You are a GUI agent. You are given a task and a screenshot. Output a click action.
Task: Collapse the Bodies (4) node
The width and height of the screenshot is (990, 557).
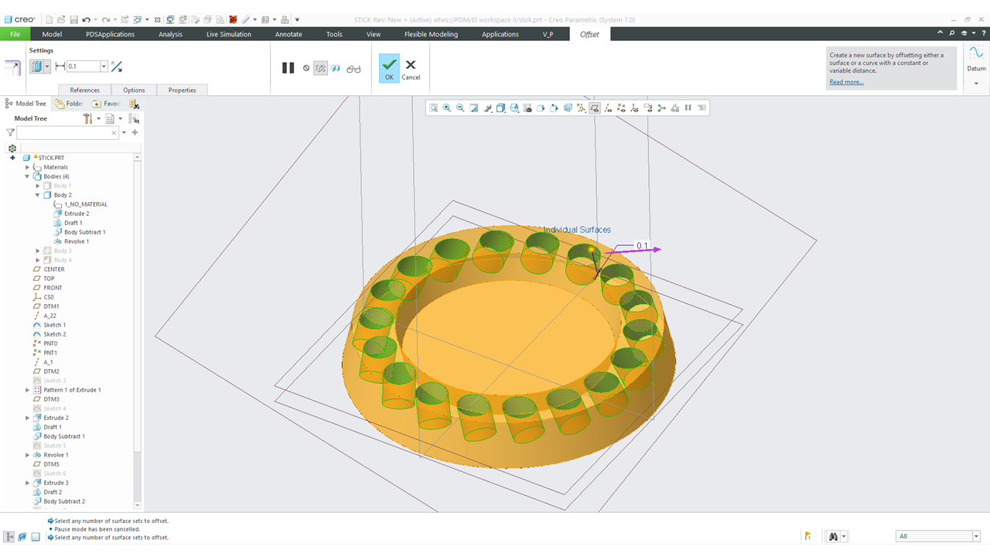(x=27, y=176)
